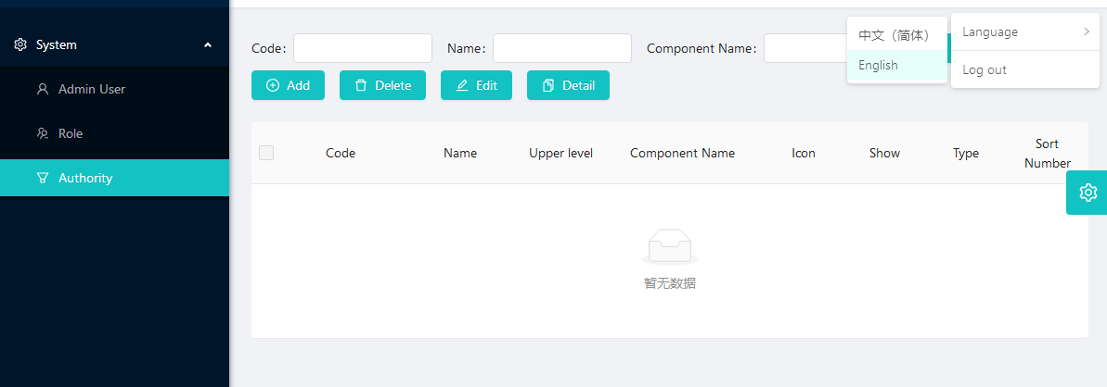Click the trash icon in Delete button
Image resolution: width=1107 pixels, height=387 pixels.
[361, 85]
